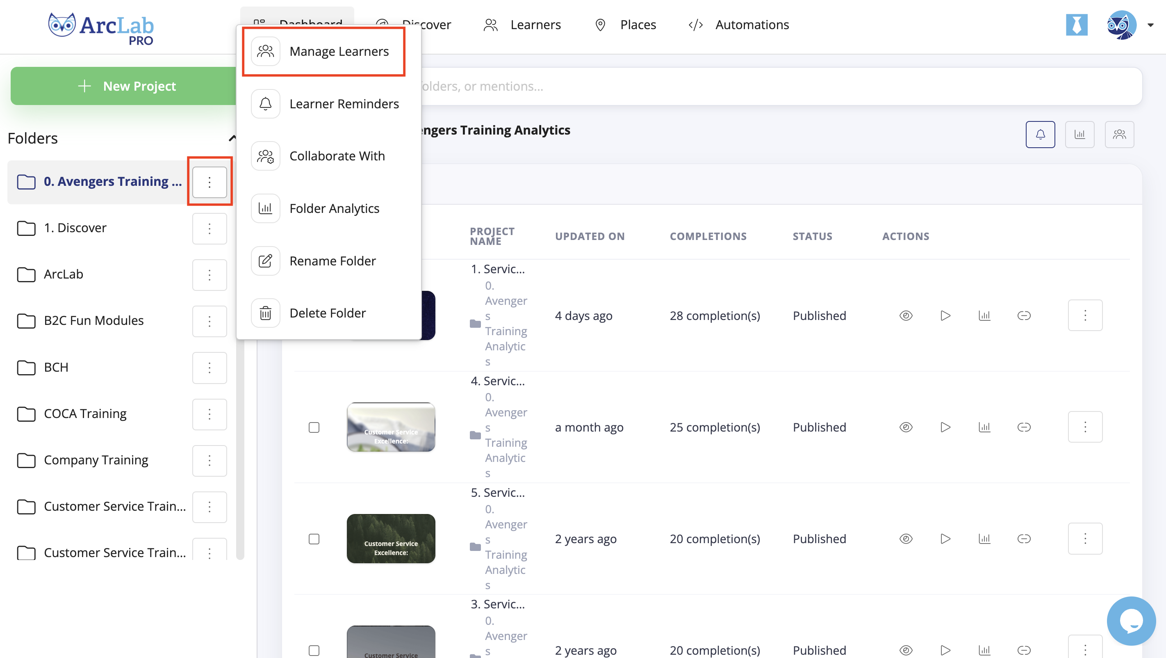1166x658 pixels.
Task: Choose Rename Folder from the folder menu
Action: click(x=329, y=261)
